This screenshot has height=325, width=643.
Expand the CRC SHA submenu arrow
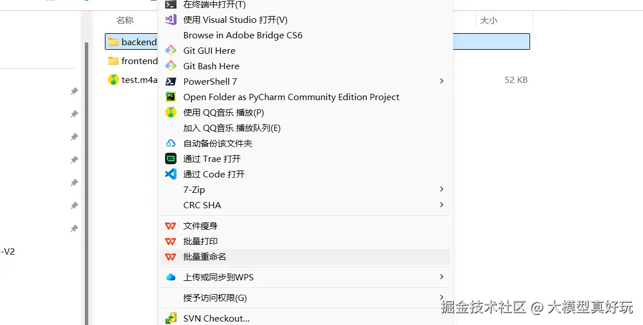(441, 205)
